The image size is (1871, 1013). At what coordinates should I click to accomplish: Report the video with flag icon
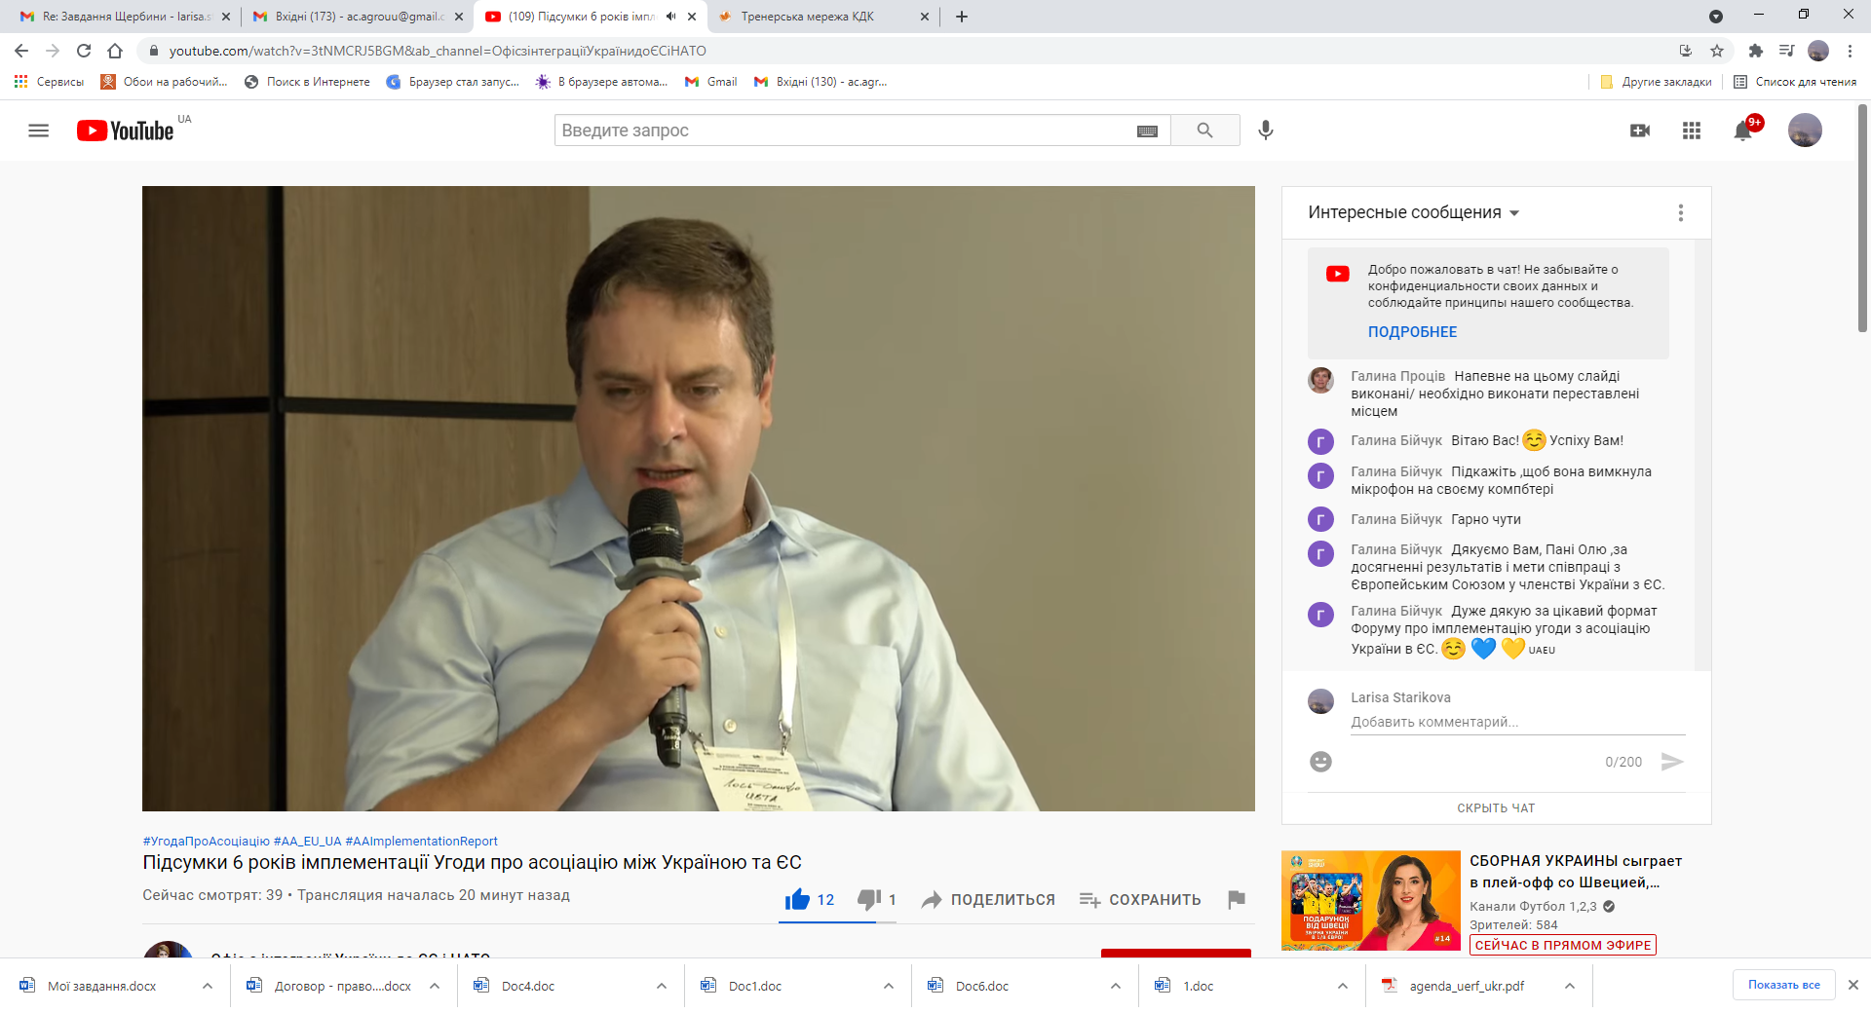1237,899
